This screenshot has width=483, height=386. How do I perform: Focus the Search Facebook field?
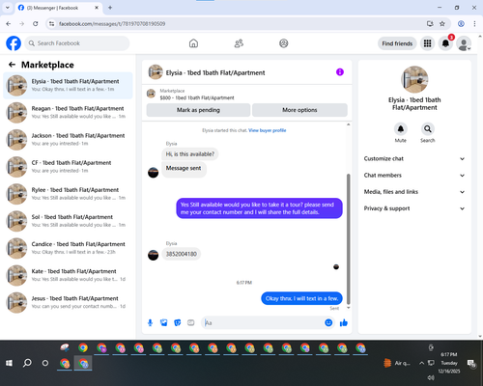coord(77,43)
